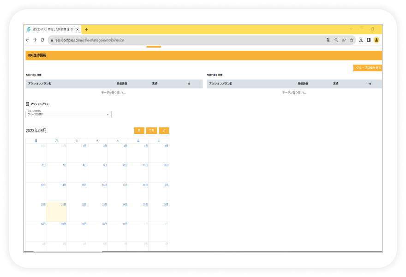This screenshot has width=406, height=277.
Task: Go to next month with 次 button
Action: pos(164,131)
